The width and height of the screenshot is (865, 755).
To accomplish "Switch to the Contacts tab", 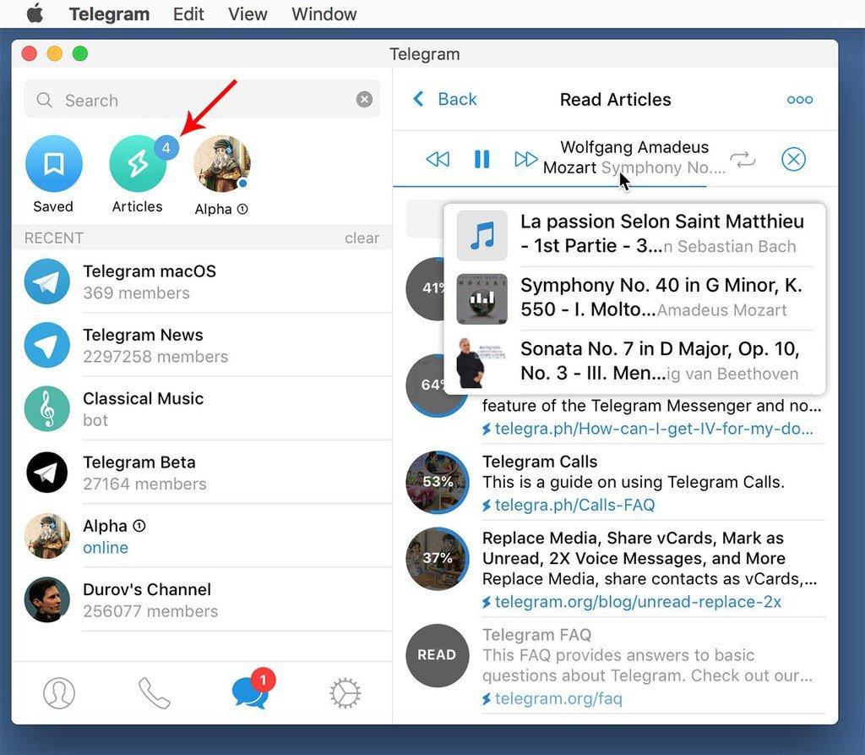I will (x=59, y=692).
